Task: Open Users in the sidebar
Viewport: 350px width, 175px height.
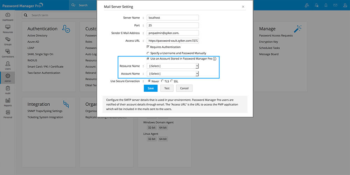Action: coord(8,66)
